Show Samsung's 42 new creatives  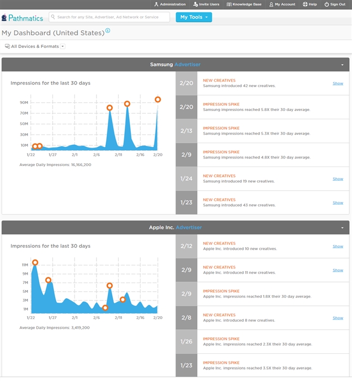coord(338,83)
